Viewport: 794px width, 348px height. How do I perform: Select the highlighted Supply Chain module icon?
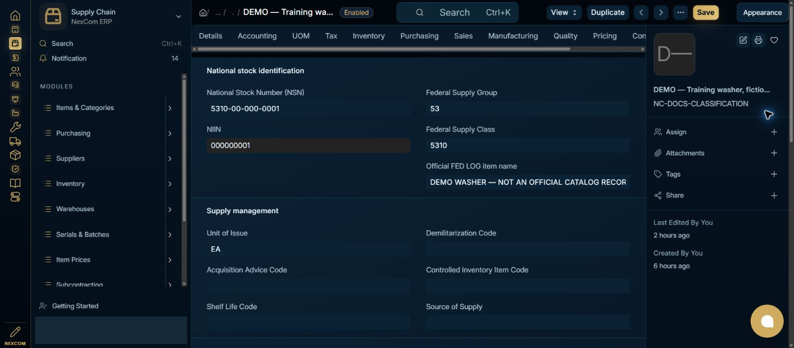15,43
